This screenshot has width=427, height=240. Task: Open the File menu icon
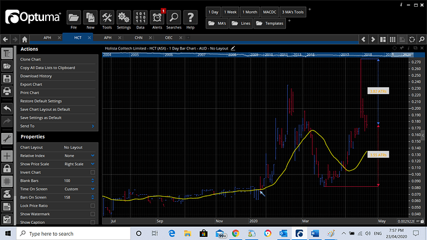point(74,18)
